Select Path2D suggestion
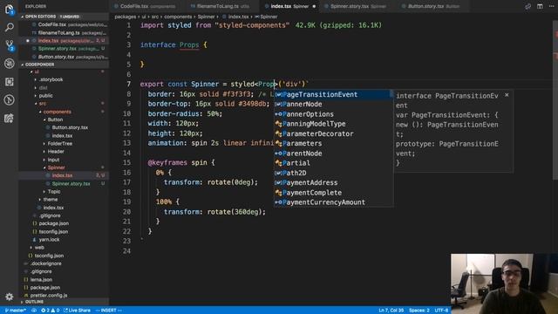558x314 pixels. click(x=333, y=173)
